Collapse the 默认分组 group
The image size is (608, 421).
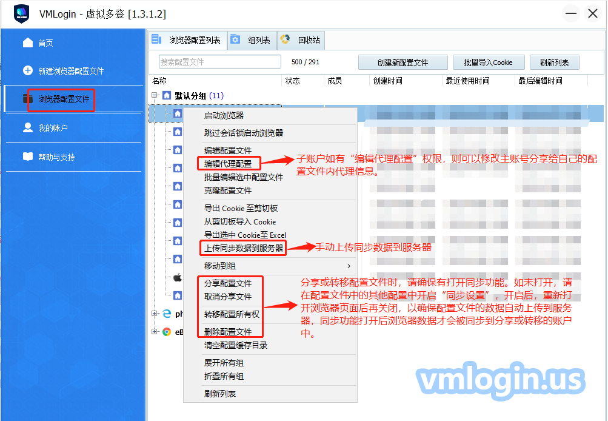pyautogui.click(x=155, y=95)
